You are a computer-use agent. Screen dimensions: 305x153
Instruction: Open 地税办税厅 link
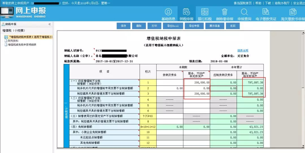point(282,3)
